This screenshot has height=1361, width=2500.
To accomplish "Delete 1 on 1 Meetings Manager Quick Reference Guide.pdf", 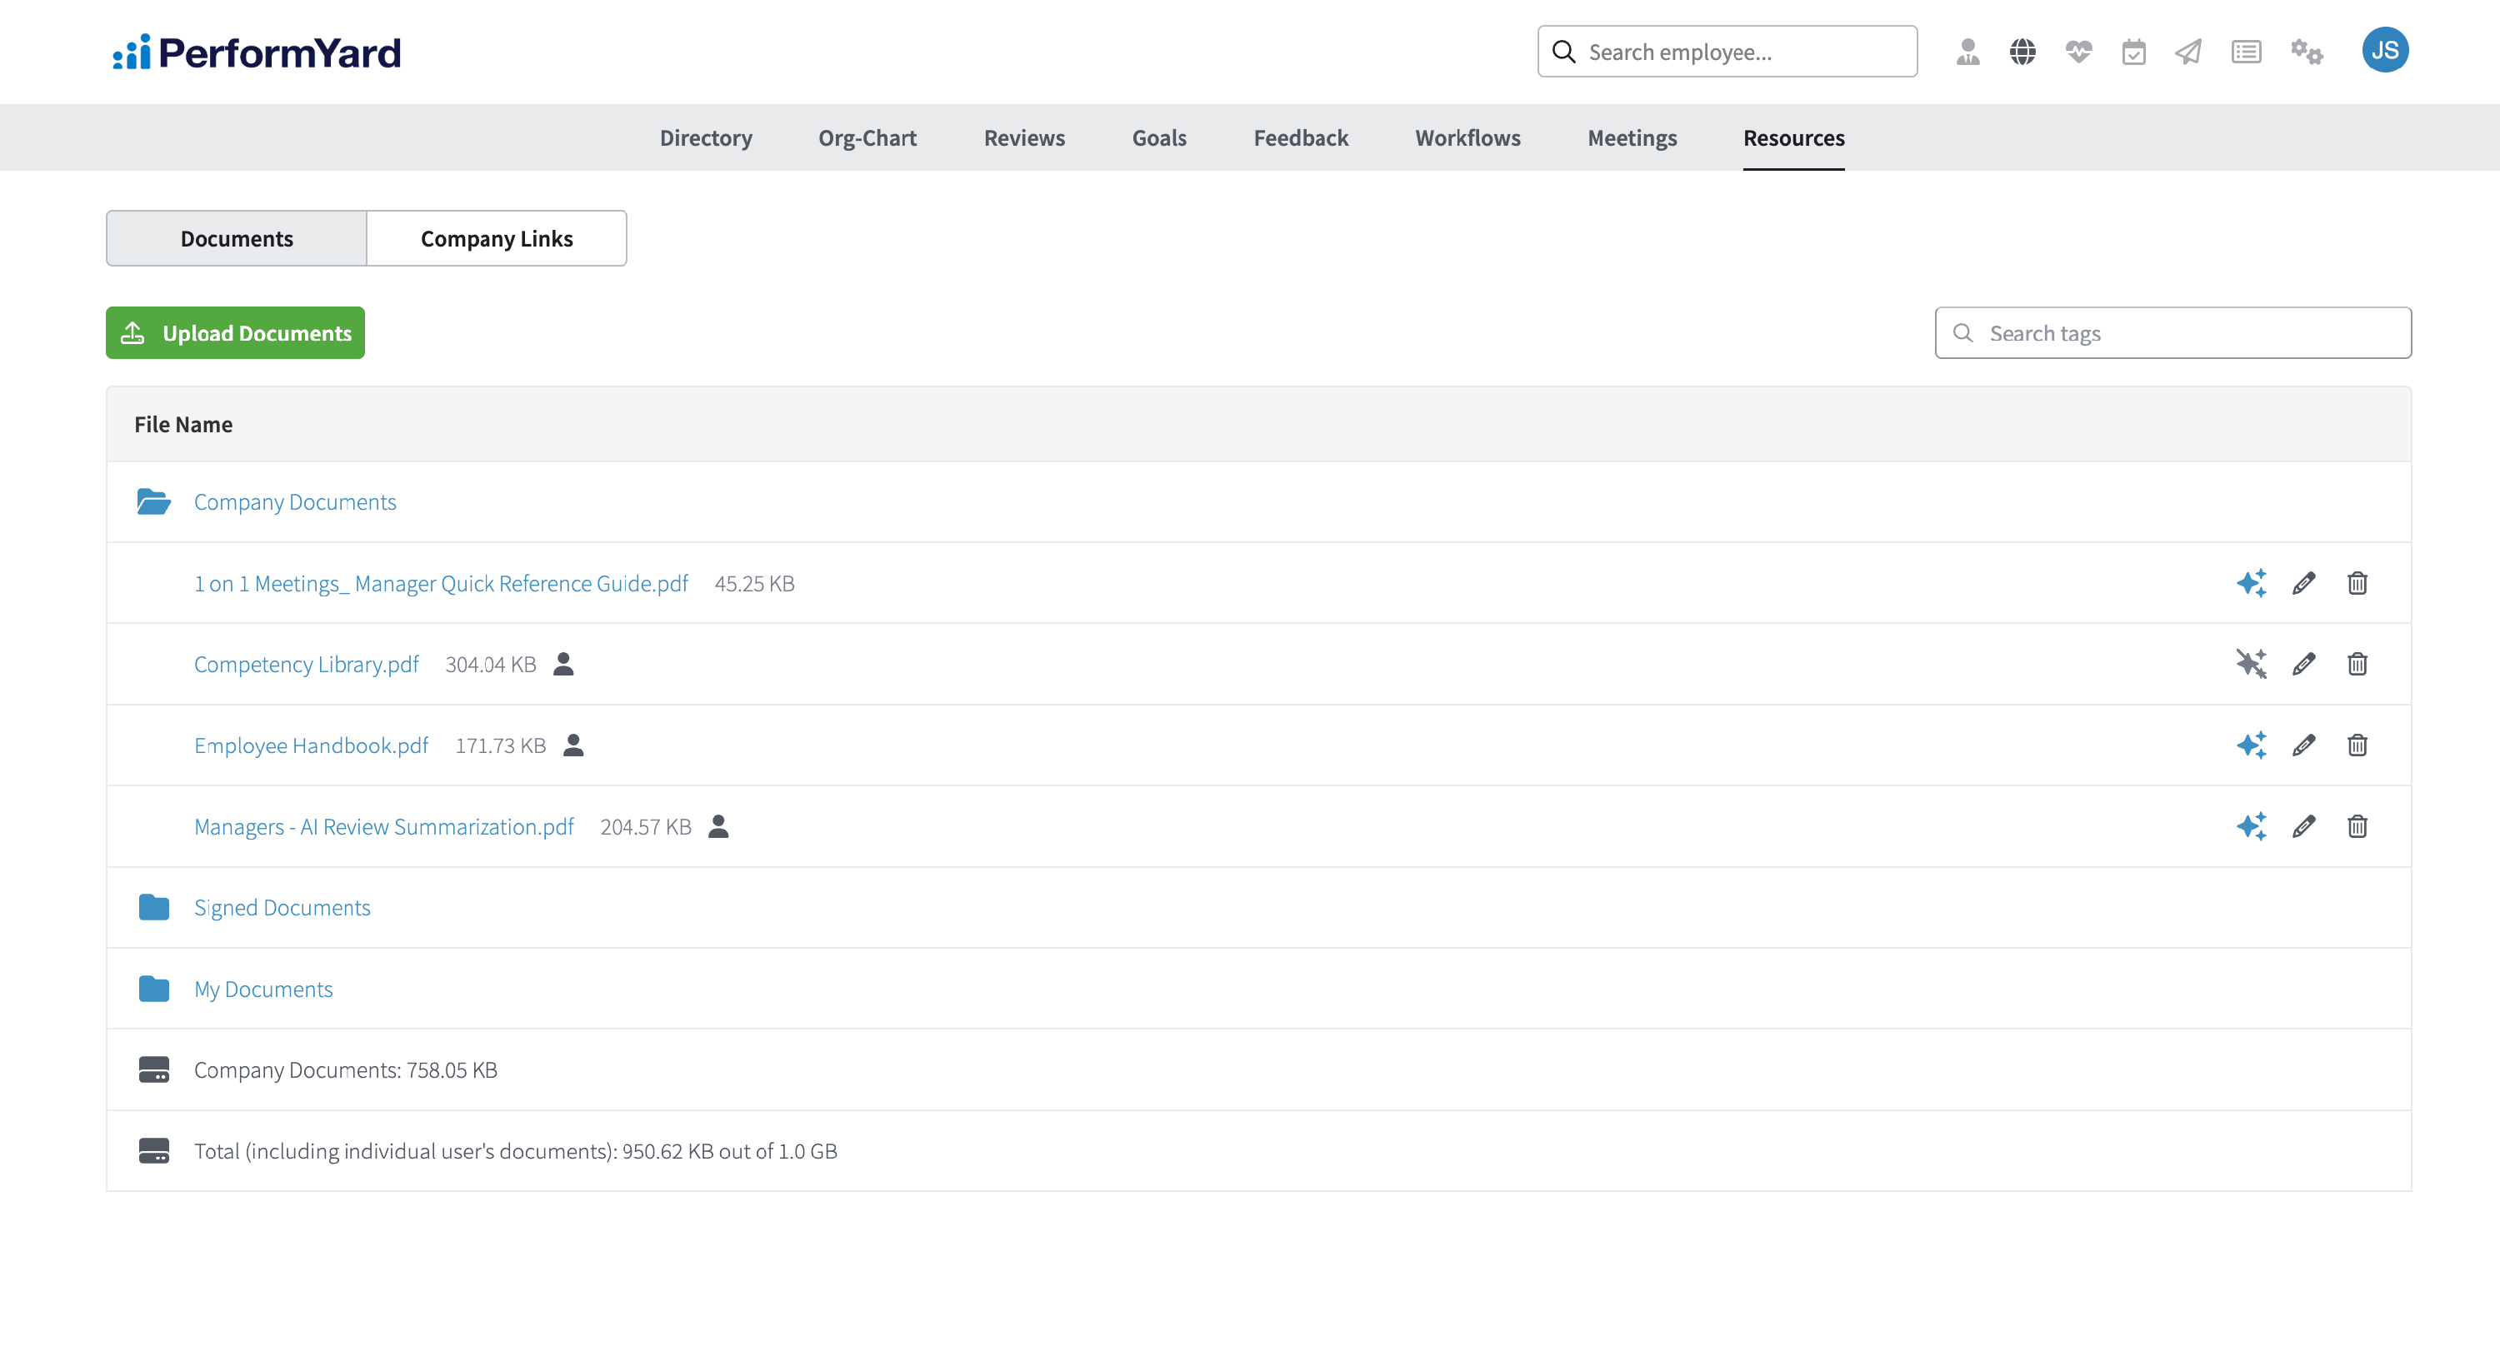I will point(2357,583).
